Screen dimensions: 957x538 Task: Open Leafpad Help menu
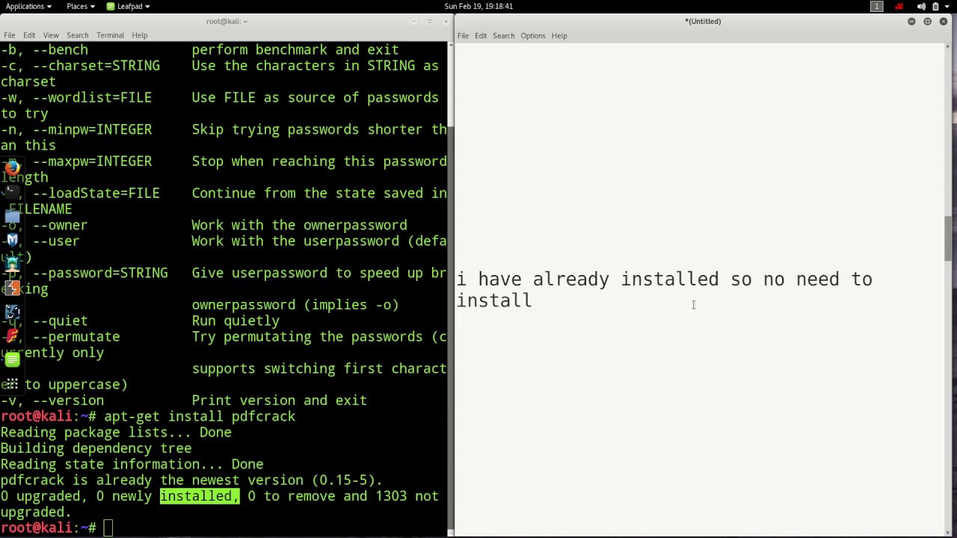[559, 36]
